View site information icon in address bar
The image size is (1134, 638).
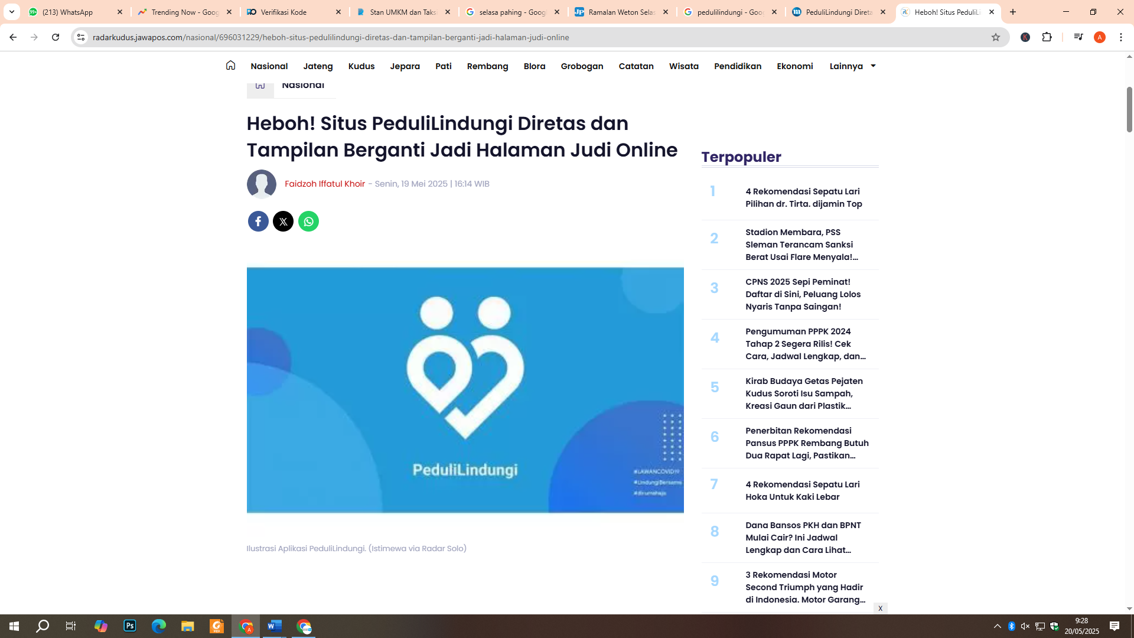click(x=81, y=37)
